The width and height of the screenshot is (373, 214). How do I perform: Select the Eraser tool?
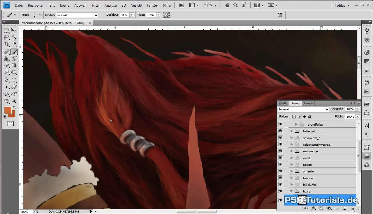click(6, 65)
